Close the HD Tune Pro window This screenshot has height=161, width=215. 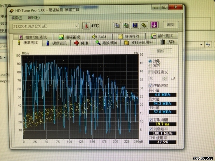click(x=176, y=7)
